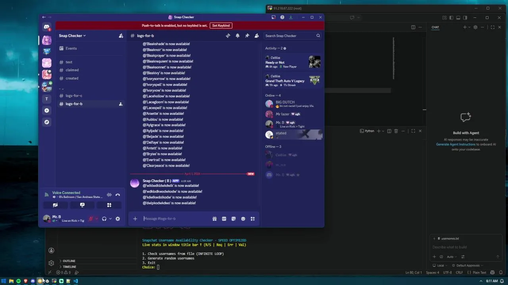The image size is (508, 285).
Task: Open Grand Theft Auto V Legacy activity thumbnail
Action: [314, 80]
